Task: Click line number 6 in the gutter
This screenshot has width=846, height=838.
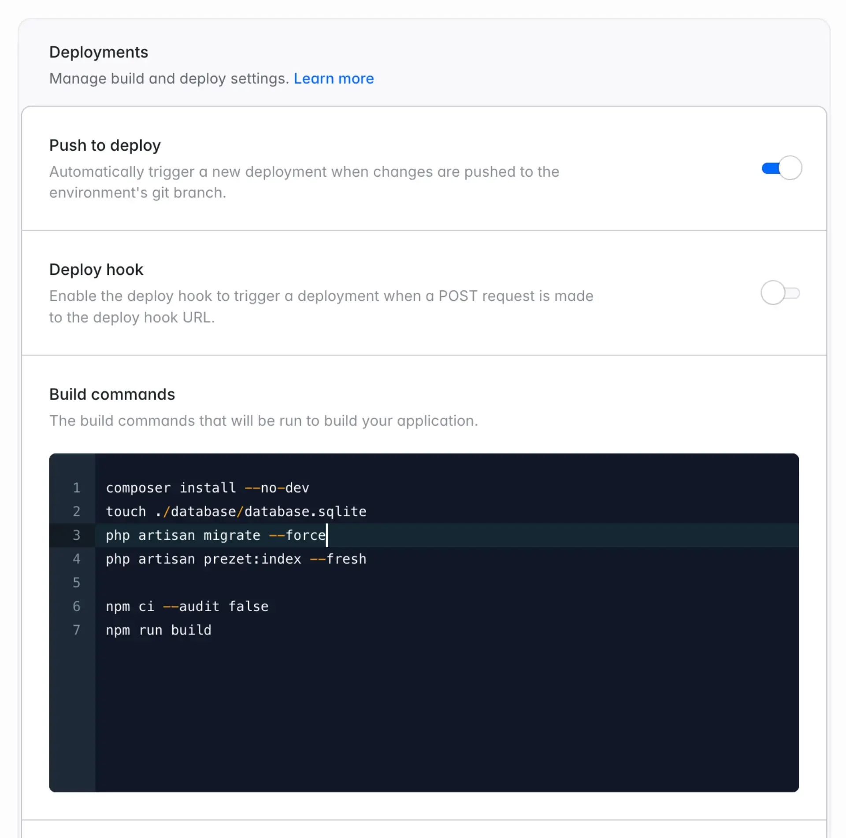Action: pos(76,607)
